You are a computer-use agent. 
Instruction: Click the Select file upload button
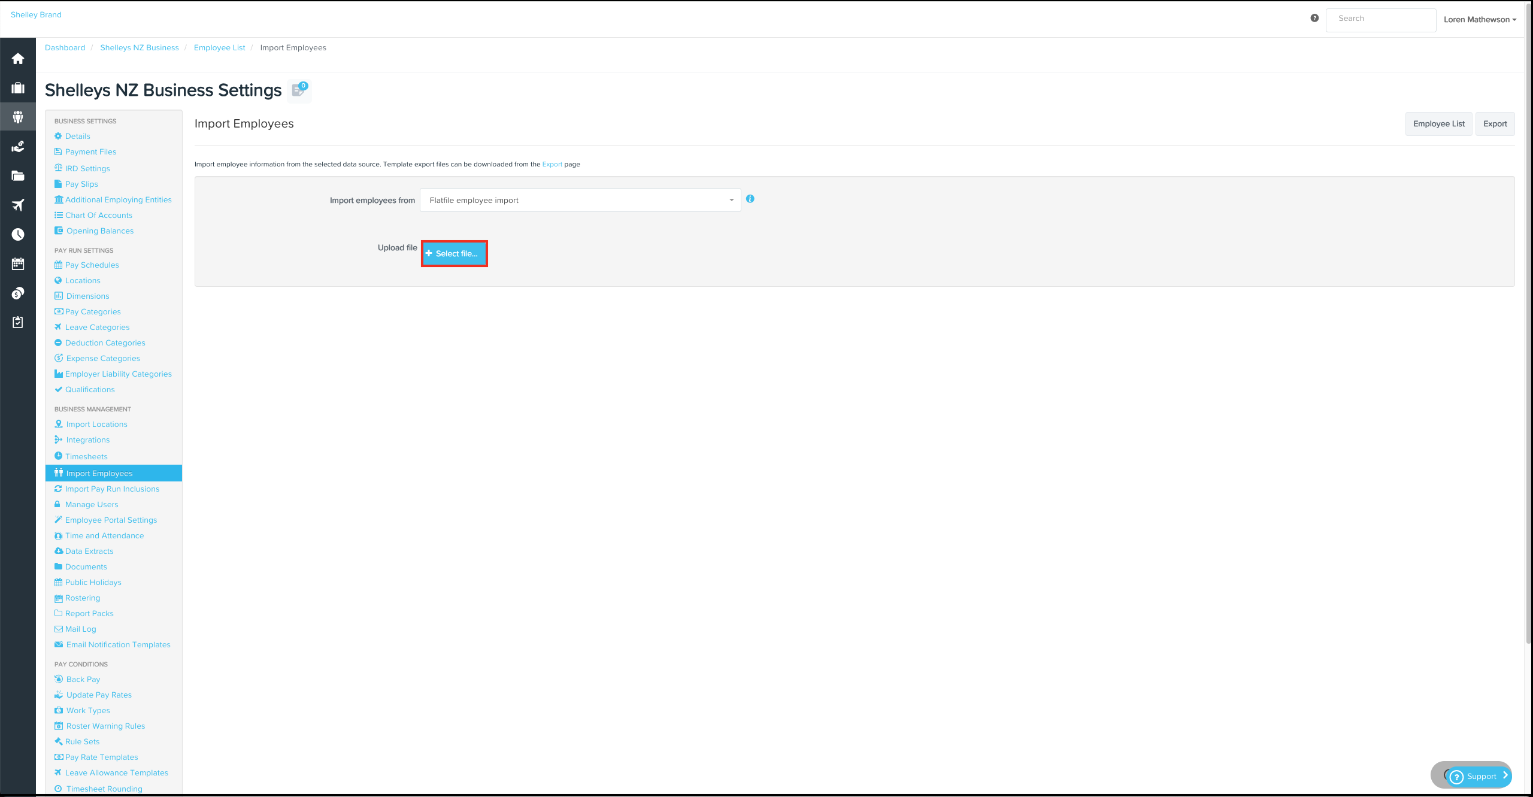click(x=454, y=253)
